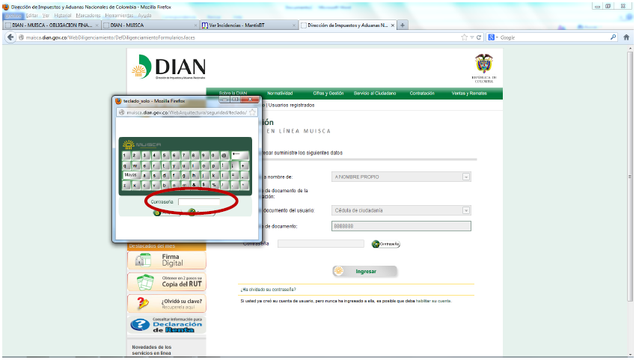636x360 pixels.
Task: Click the Ingresar button
Action: pyautogui.click(x=365, y=271)
